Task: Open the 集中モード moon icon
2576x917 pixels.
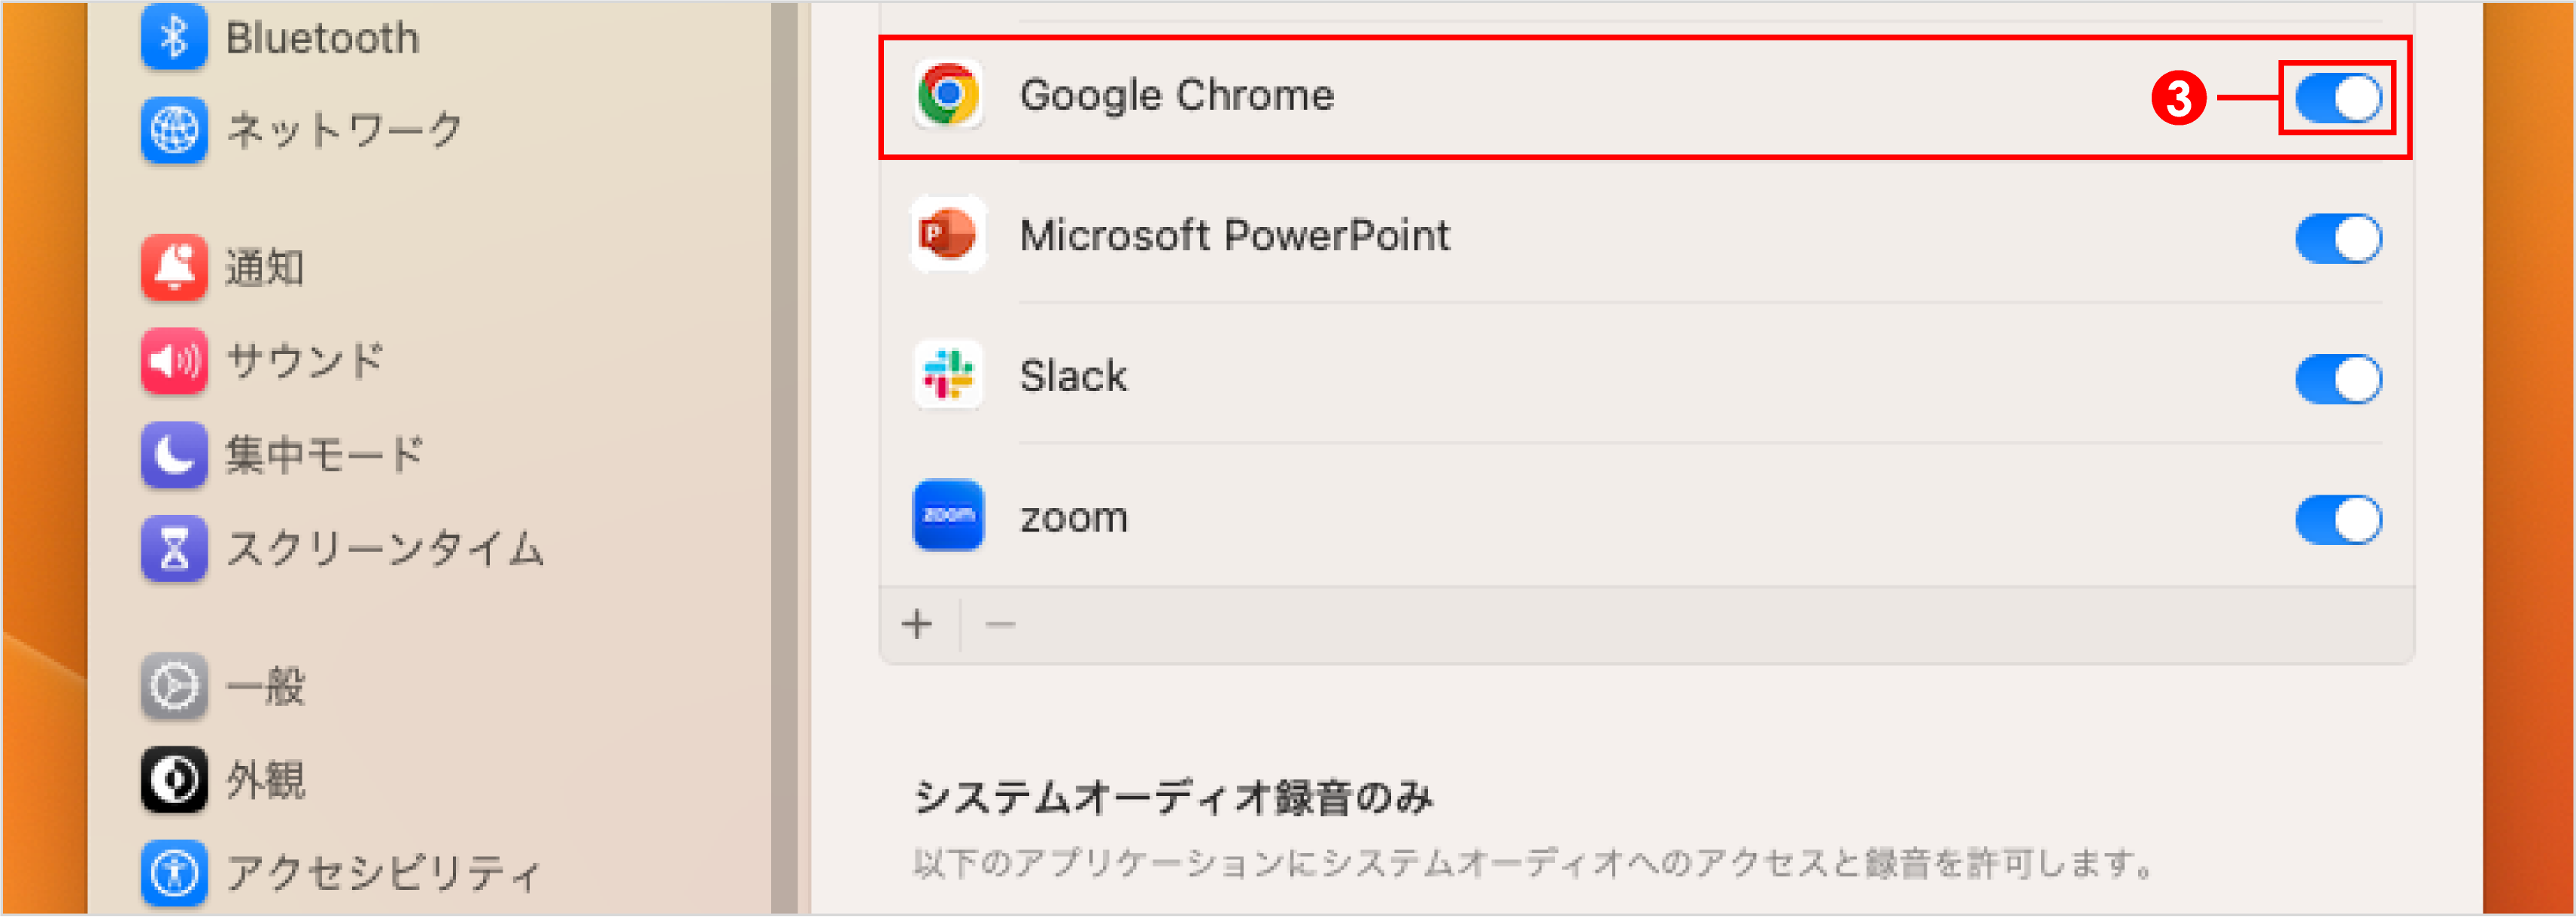Action: (174, 455)
